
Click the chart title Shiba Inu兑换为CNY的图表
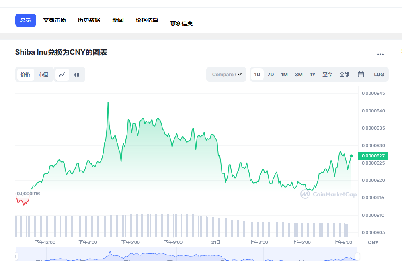pos(61,52)
